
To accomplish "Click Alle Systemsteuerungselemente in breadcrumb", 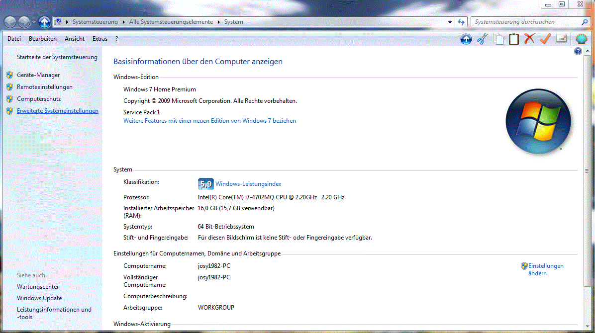I will coord(171,22).
